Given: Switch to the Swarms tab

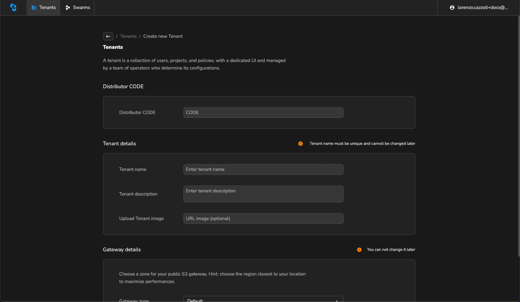Looking at the screenshot, I should 77,8.
